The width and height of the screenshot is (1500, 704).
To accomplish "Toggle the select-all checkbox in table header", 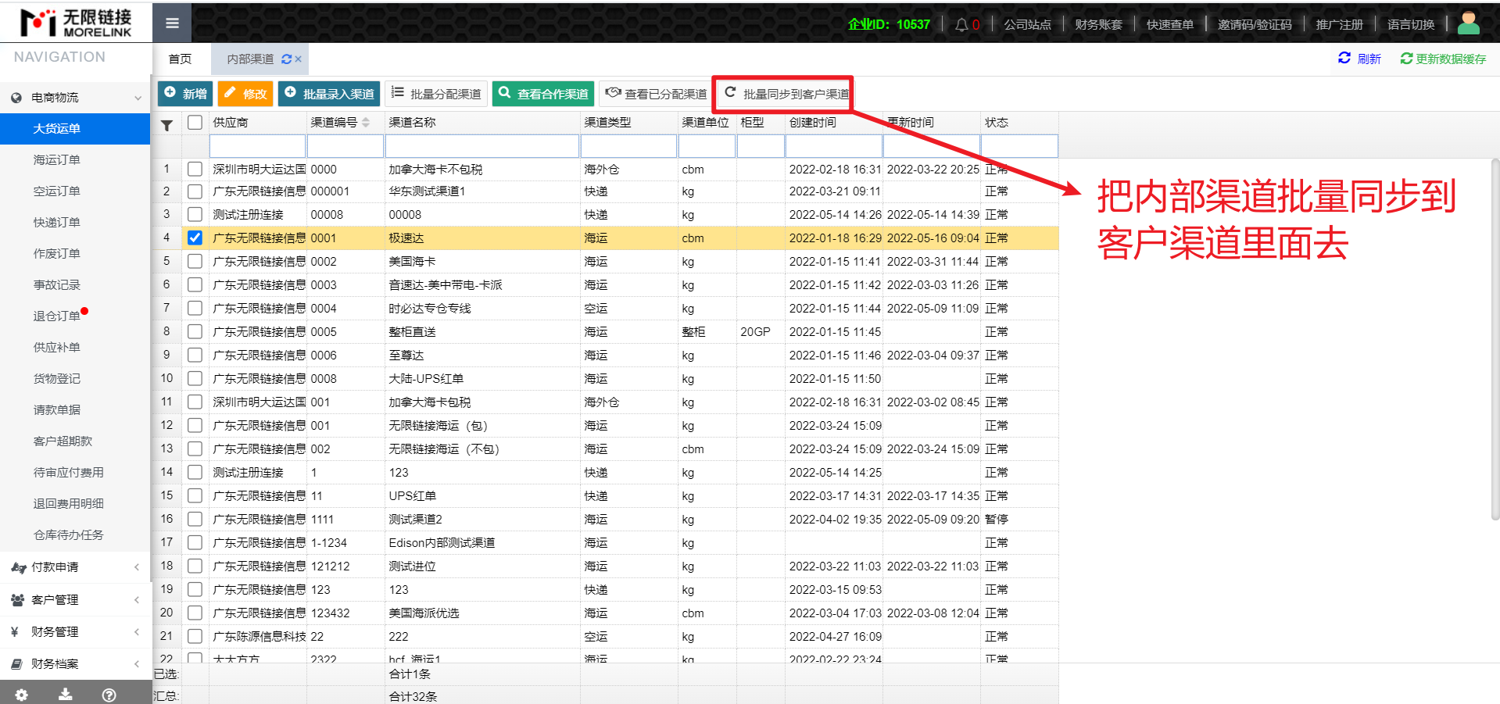I will (x=195, y=123).
